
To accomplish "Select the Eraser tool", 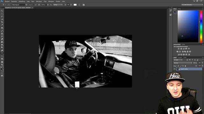I will click(2, 39).
